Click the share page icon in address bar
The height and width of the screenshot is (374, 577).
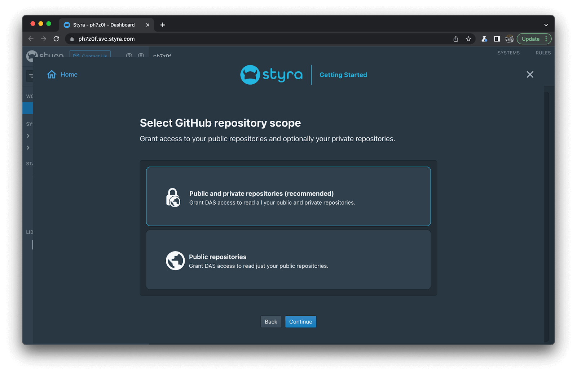click(456, 39)
